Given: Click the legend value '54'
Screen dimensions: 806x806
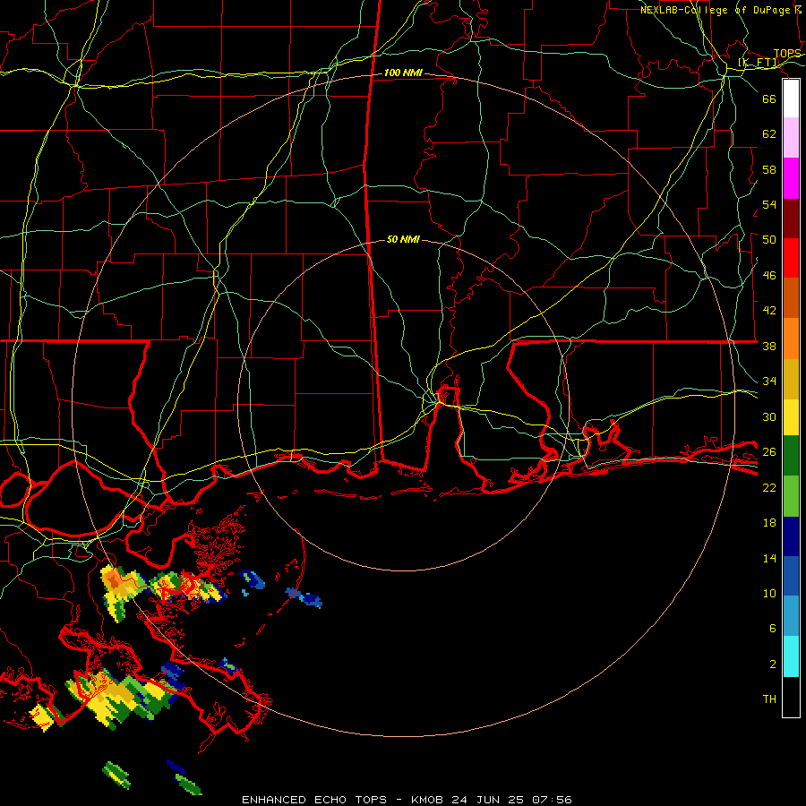Looking at the screenshot, I should click(769, 204).
